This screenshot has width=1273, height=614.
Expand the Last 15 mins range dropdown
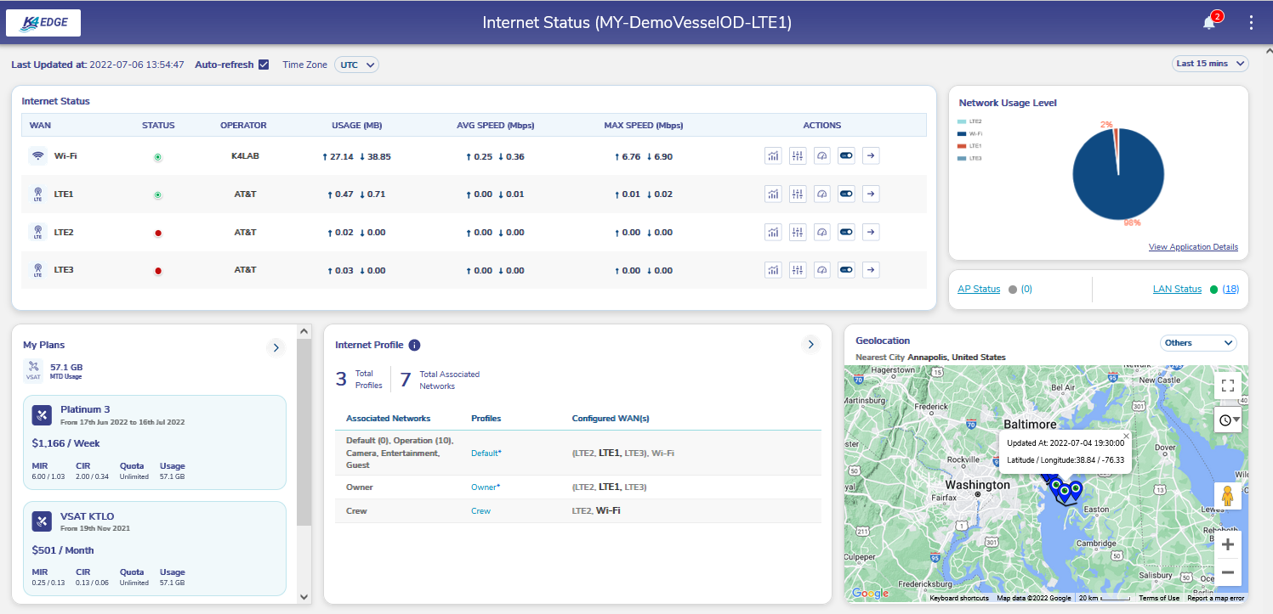point(1210,64)
